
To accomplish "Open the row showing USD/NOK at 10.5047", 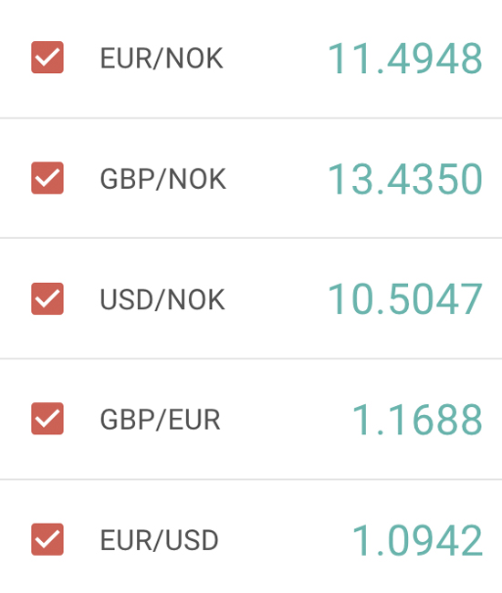I will pyautogui.click(x=251, y=298).
